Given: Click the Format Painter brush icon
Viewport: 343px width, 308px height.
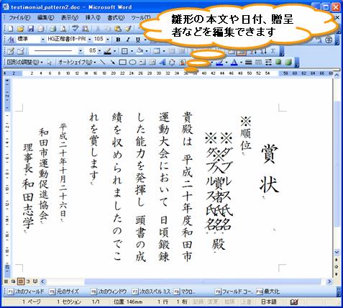Looking at the screenshot, I should 129,29.
